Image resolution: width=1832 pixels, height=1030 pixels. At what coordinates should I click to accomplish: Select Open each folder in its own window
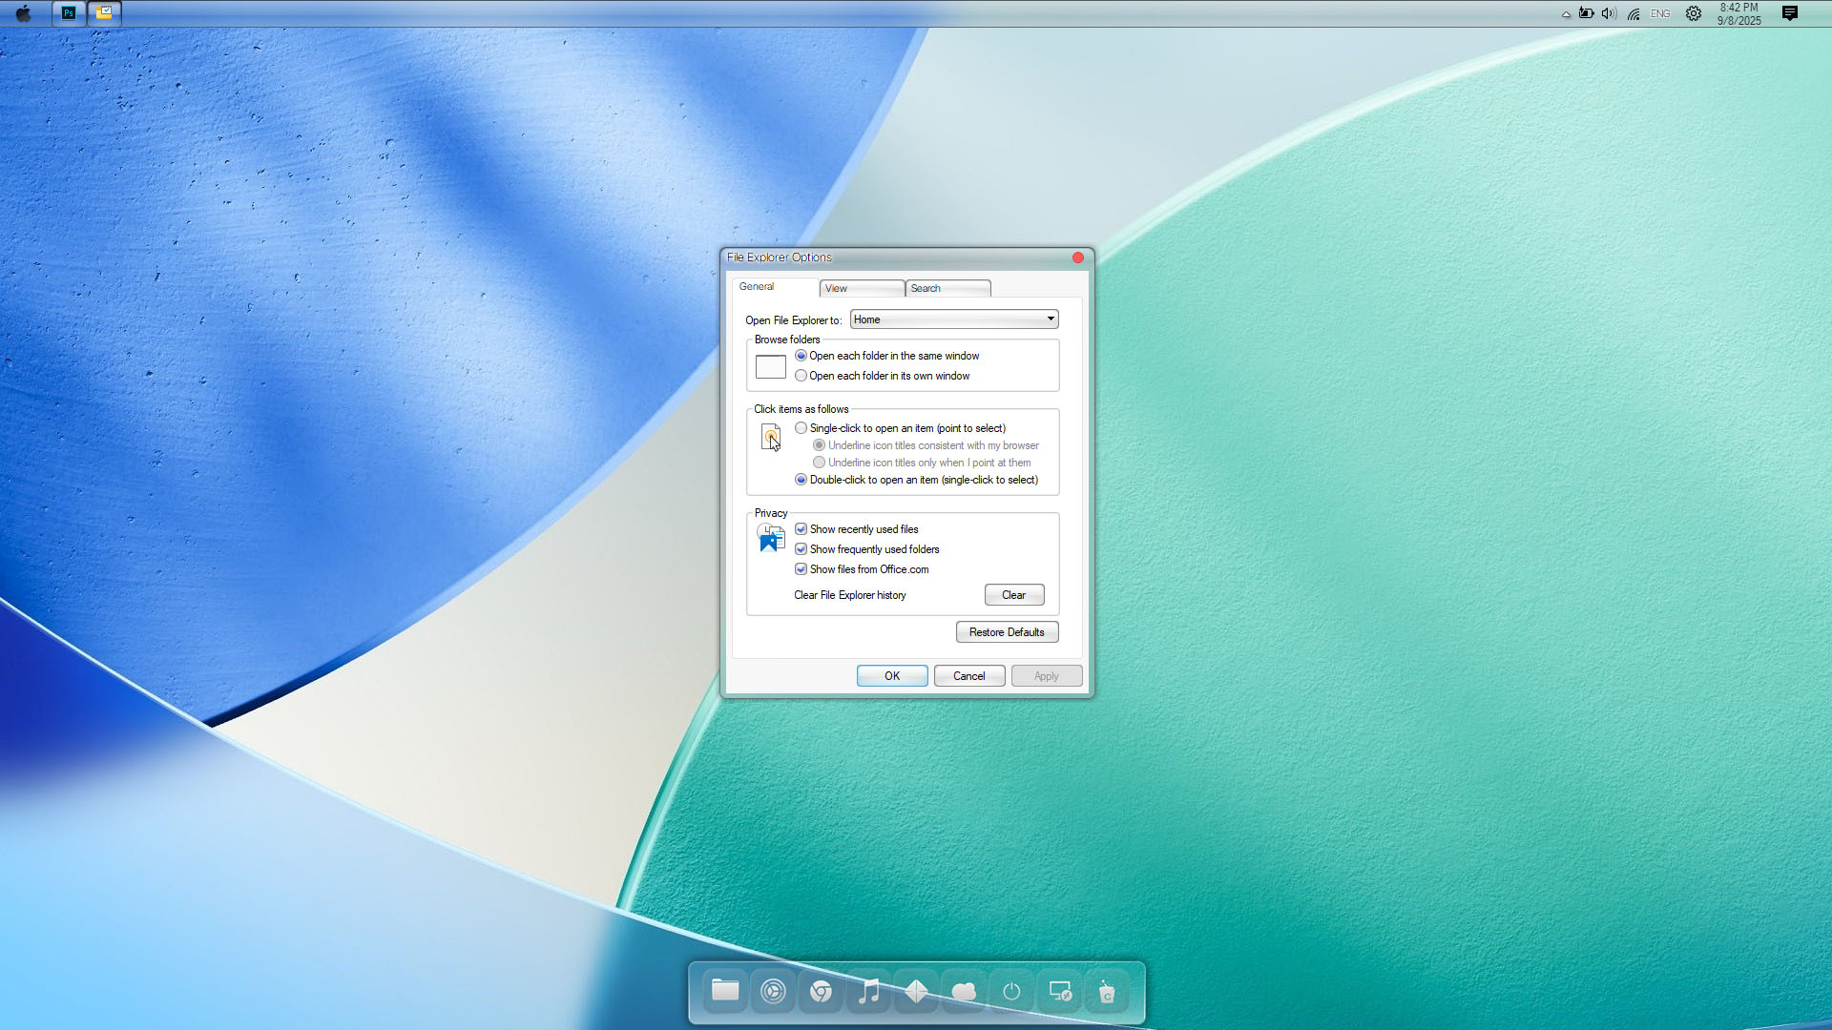coord(801,376)
